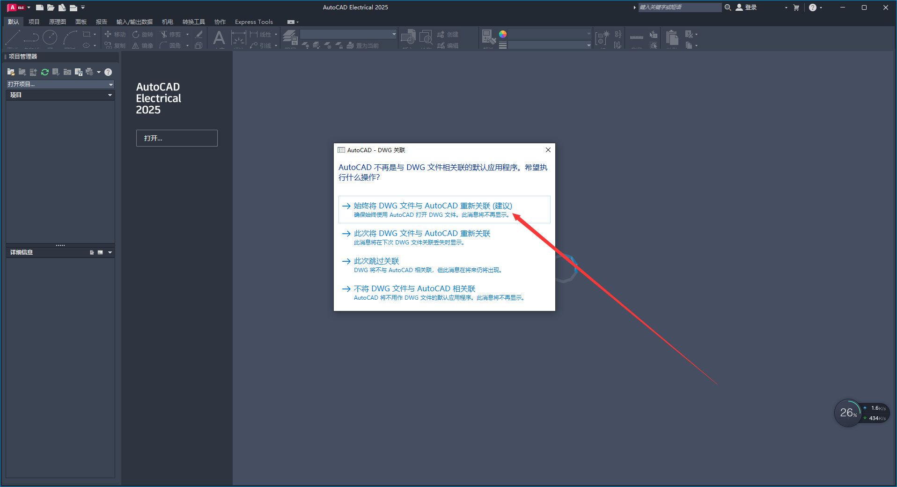Click the Open Project icon in Project Manager
Viewport: 897px width, 487px height.
[x=11, y=72]
